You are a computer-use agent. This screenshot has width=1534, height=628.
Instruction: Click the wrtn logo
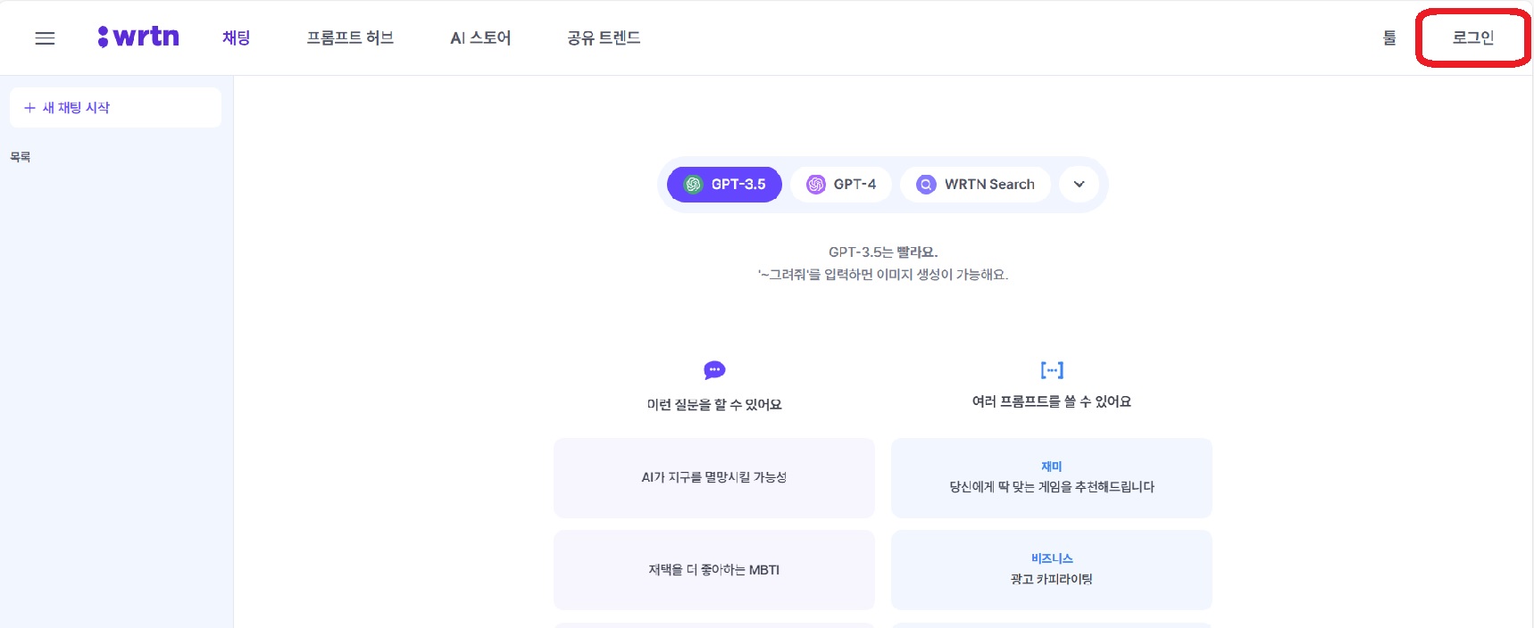[138, 37]
